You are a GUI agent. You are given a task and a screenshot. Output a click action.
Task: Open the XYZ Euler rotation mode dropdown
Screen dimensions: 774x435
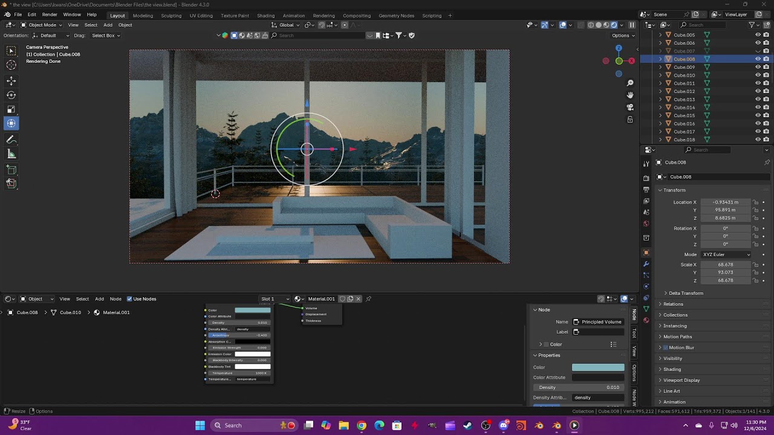pos(726,254)
